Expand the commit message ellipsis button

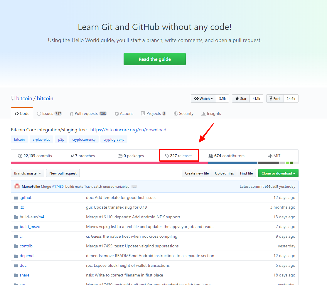(x=134, y=187)
